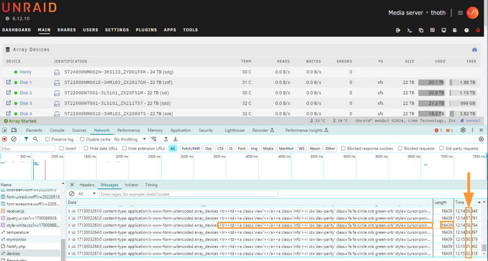
Task: Enable the Preserve log checkbox
Action: [x=48, y=139]
